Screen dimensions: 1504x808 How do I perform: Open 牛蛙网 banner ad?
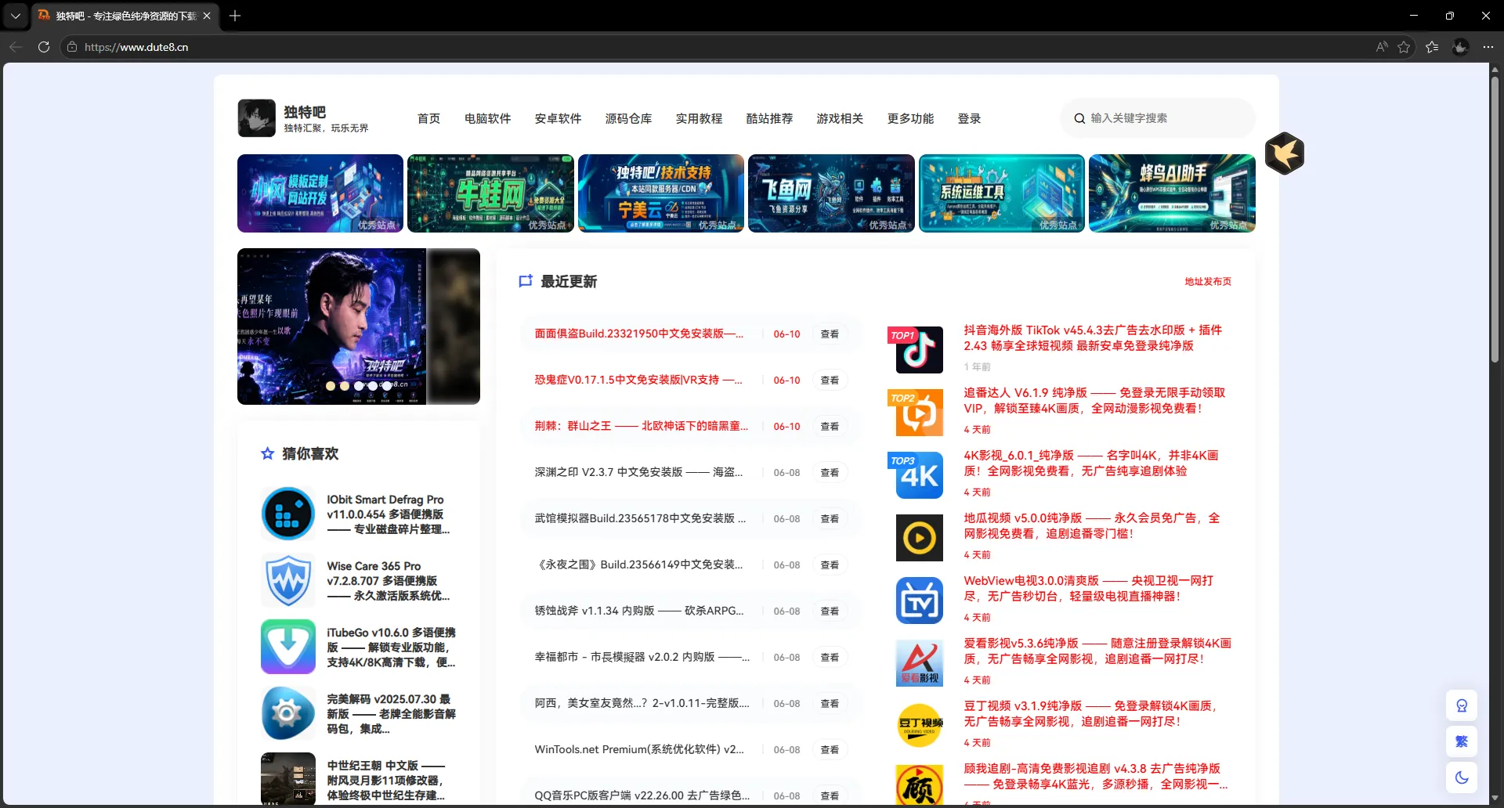tap(490, 193)
